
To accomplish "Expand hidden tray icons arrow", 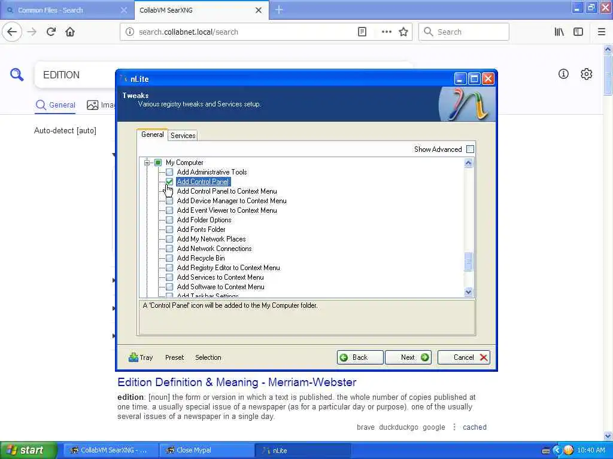I will pos(557,451).
